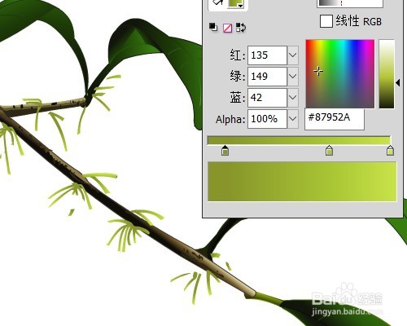Click the gradient definition bar
This screenshot has height=326, width=407.
coord(299,140)
